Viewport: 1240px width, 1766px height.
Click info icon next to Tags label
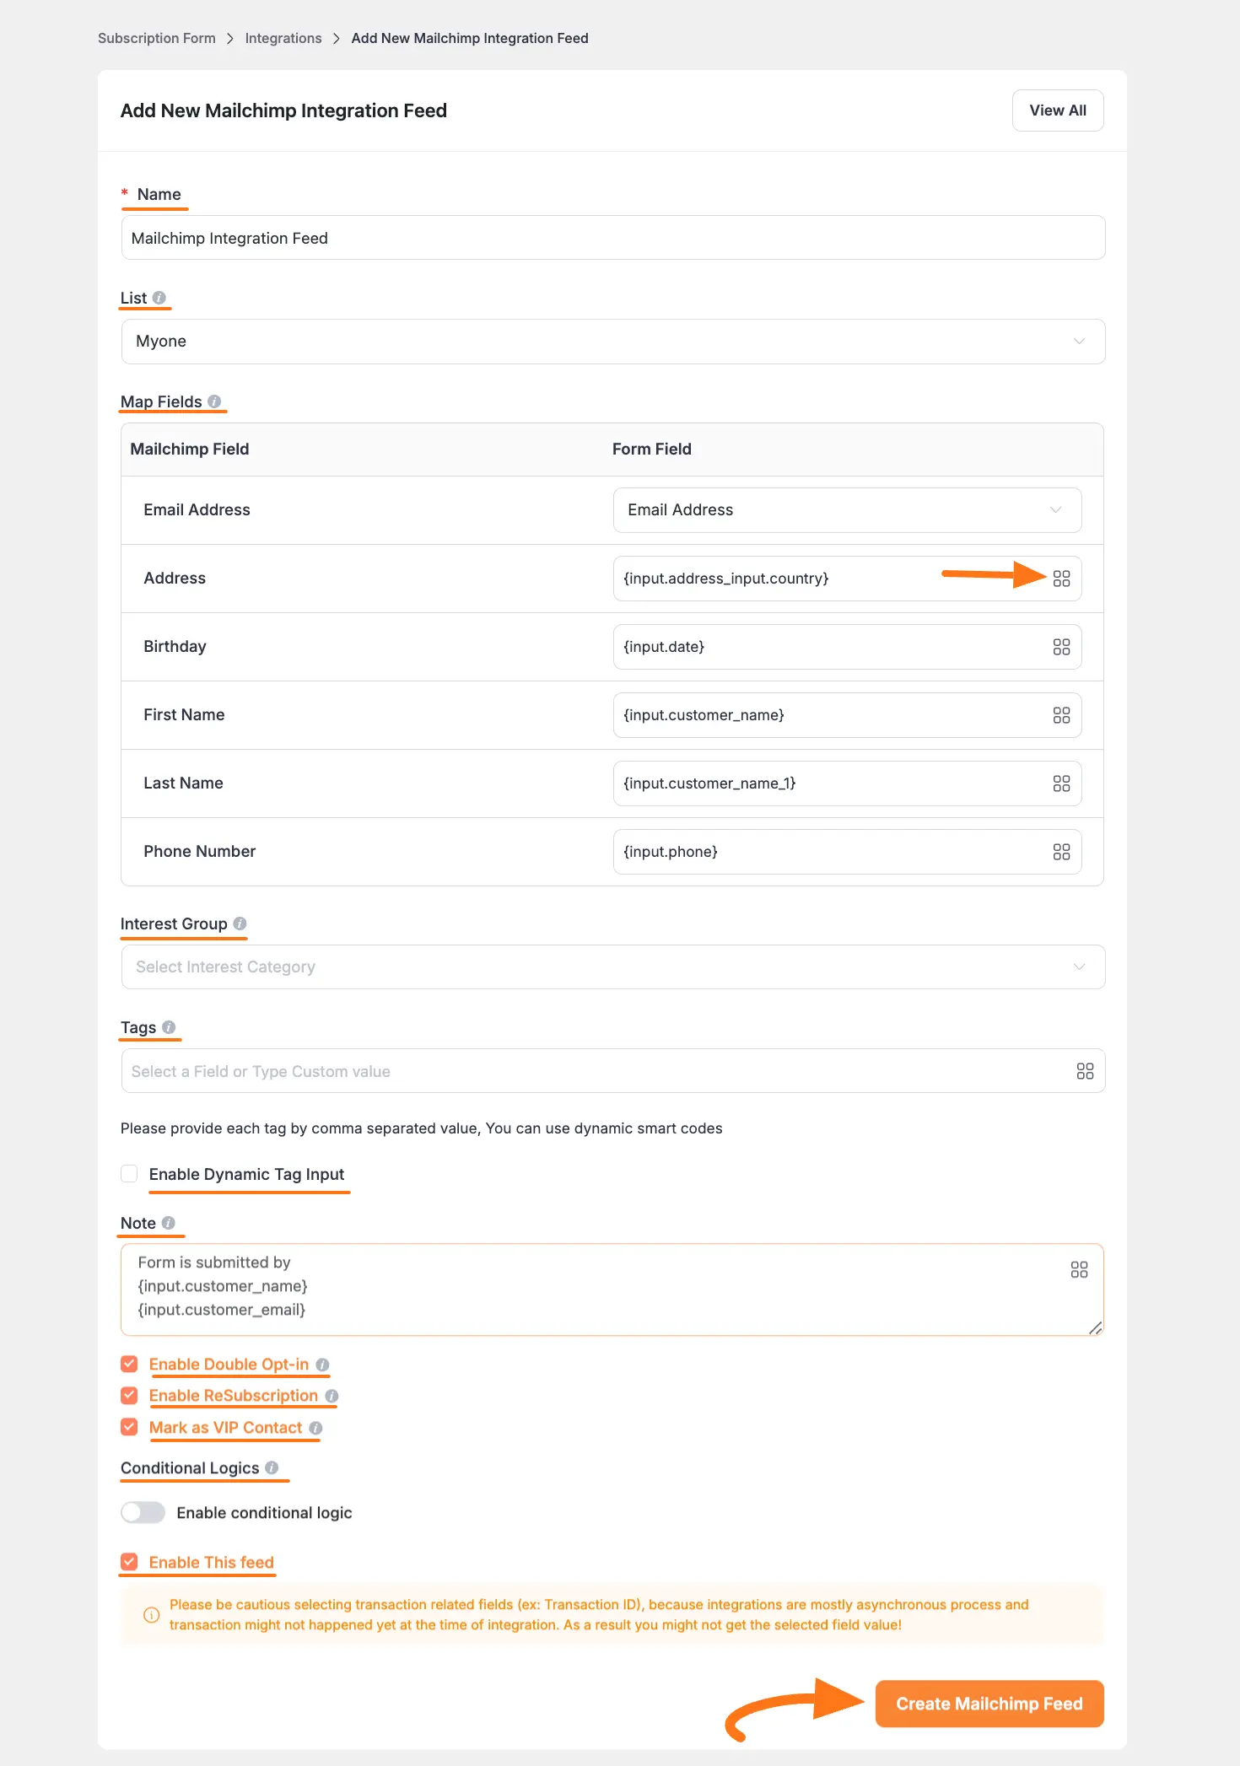169,1027
